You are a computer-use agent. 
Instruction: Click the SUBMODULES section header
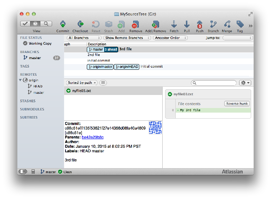pyautogui.click(x=32, y=109)
